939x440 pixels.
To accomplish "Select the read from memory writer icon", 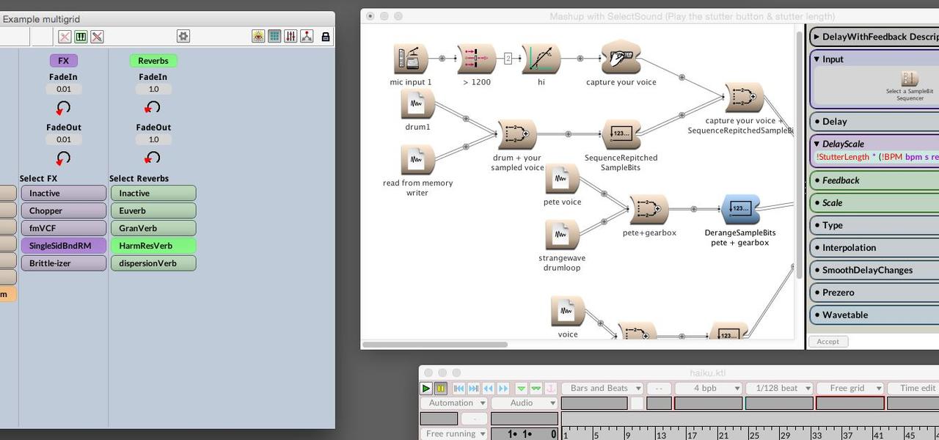I will (417, 159).
